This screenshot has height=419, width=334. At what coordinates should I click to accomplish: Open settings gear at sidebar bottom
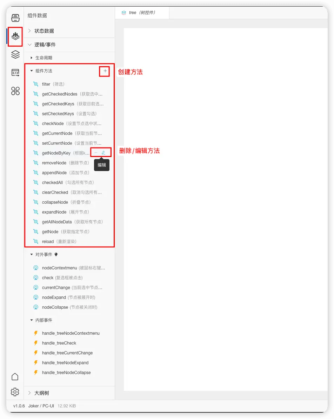click(15, 392)
